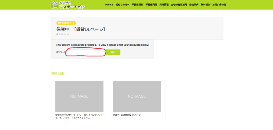Screen dimensions: 273x130
Task: Go to the 初めての方へ page
Action: pyautogui.click(x=122, y=5)
